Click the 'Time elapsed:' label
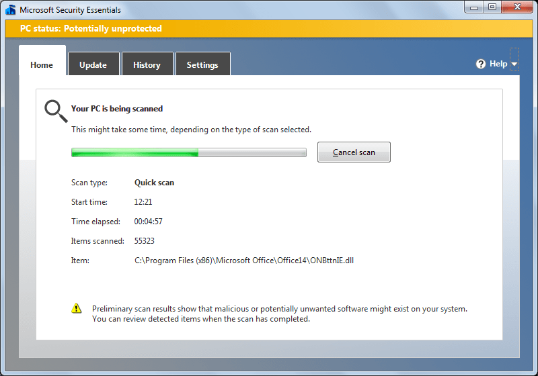The image size is (538, 376). click(95, 222)
